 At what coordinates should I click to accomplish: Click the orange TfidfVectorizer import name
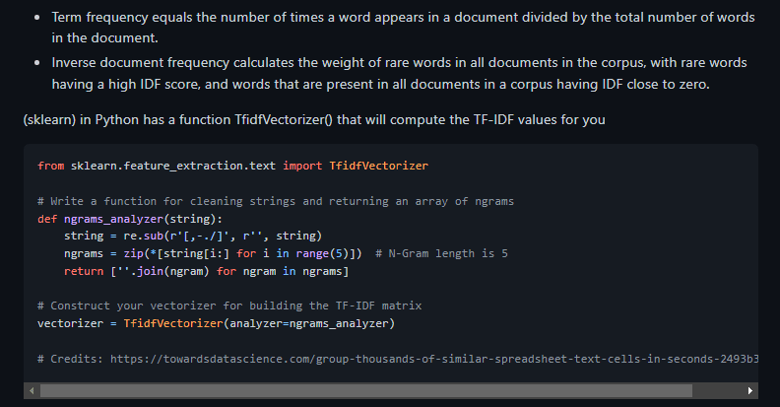378,166
